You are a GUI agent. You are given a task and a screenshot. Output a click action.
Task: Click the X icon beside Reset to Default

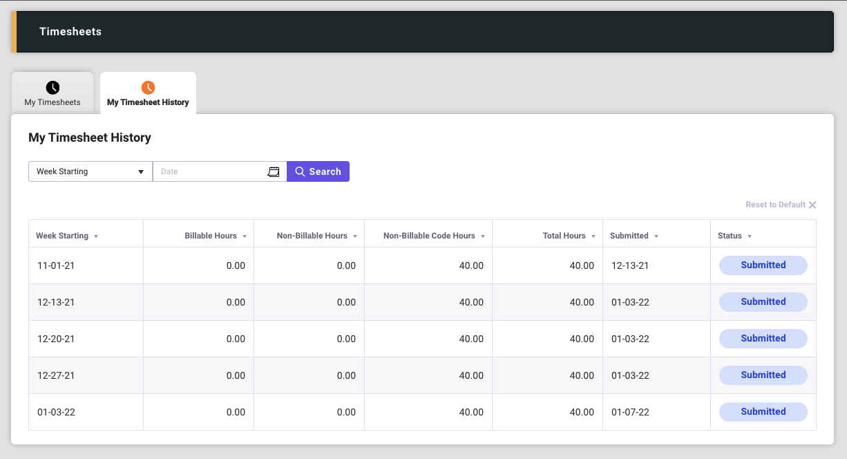(812, 205)
